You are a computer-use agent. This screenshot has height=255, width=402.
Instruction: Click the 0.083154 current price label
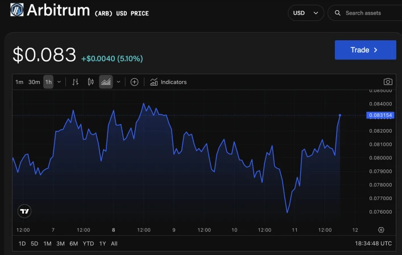pyautogui.click(x=380, y=115)
